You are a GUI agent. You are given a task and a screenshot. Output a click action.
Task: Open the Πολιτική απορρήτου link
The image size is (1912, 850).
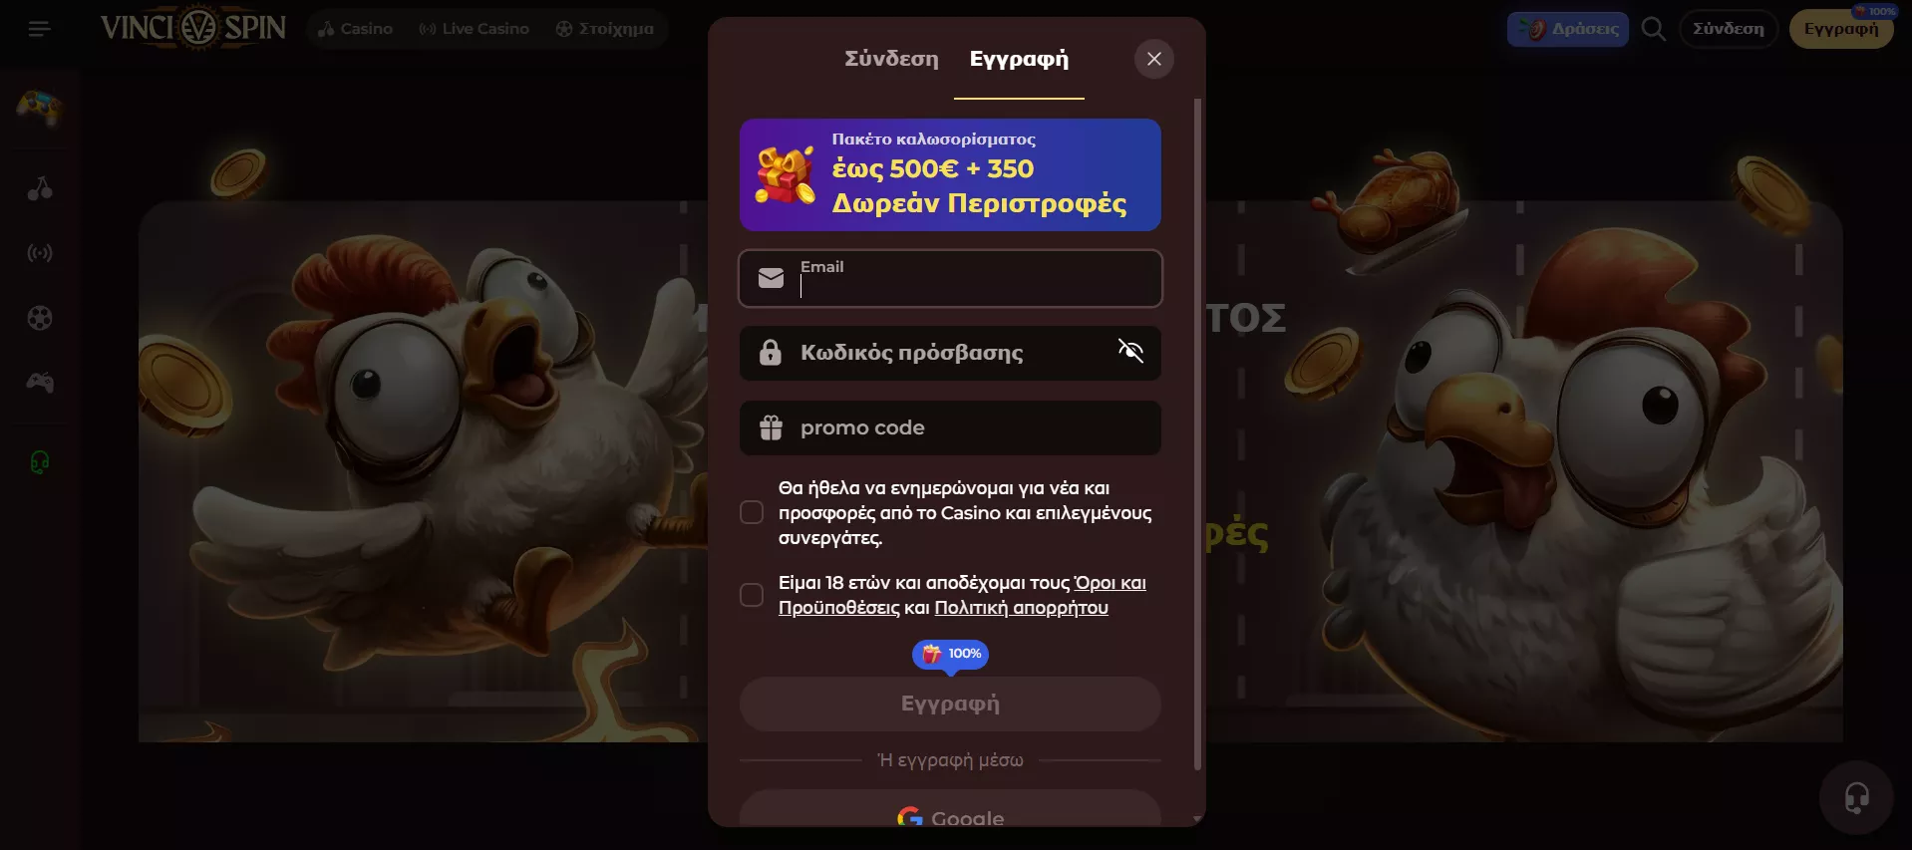click(x=1021, y=608)
